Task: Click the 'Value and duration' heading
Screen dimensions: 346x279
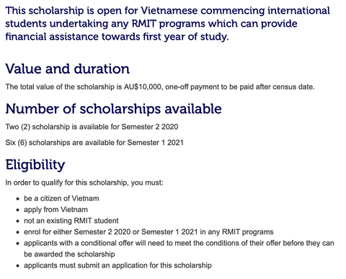Action: (x=68, y=69)
